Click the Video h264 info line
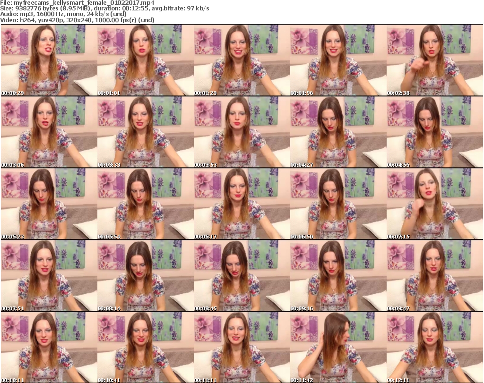484x383 pixels. (x=77, y=20)
